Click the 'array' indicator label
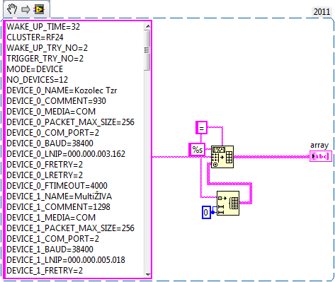The image size is (335, 282). tap(319, 145)
